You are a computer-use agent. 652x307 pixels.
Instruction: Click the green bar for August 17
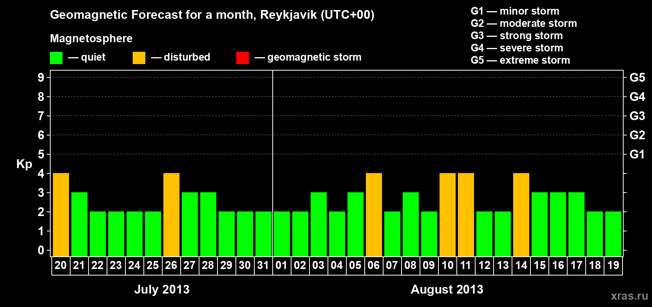coord(576,224)
